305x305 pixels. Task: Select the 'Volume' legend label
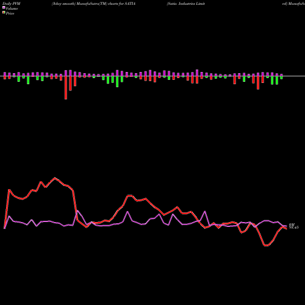[x=12, y=9]
